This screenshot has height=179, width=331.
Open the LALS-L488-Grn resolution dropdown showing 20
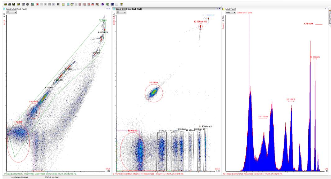121,12
